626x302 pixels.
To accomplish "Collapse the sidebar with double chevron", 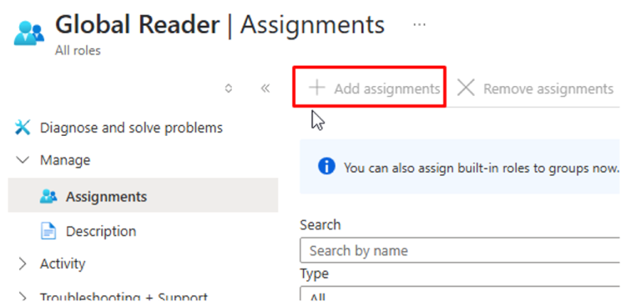I will pyautogui.click(x=265, y=88).
